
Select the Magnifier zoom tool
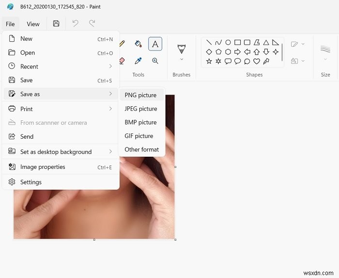coord(155,61)
